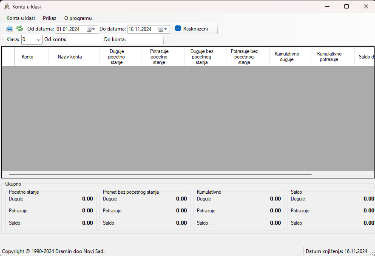Click the Naziv konta column header
Viewport: 375px width, 256px height.
pos(74,57)
